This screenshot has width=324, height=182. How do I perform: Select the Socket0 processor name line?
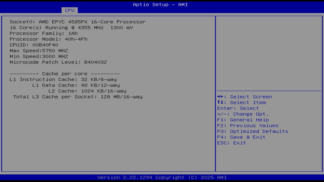pyautogui.click(x=77, y=22)
